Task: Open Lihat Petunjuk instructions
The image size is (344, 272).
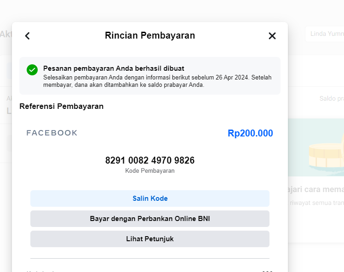Action: [x=150, y=239]
